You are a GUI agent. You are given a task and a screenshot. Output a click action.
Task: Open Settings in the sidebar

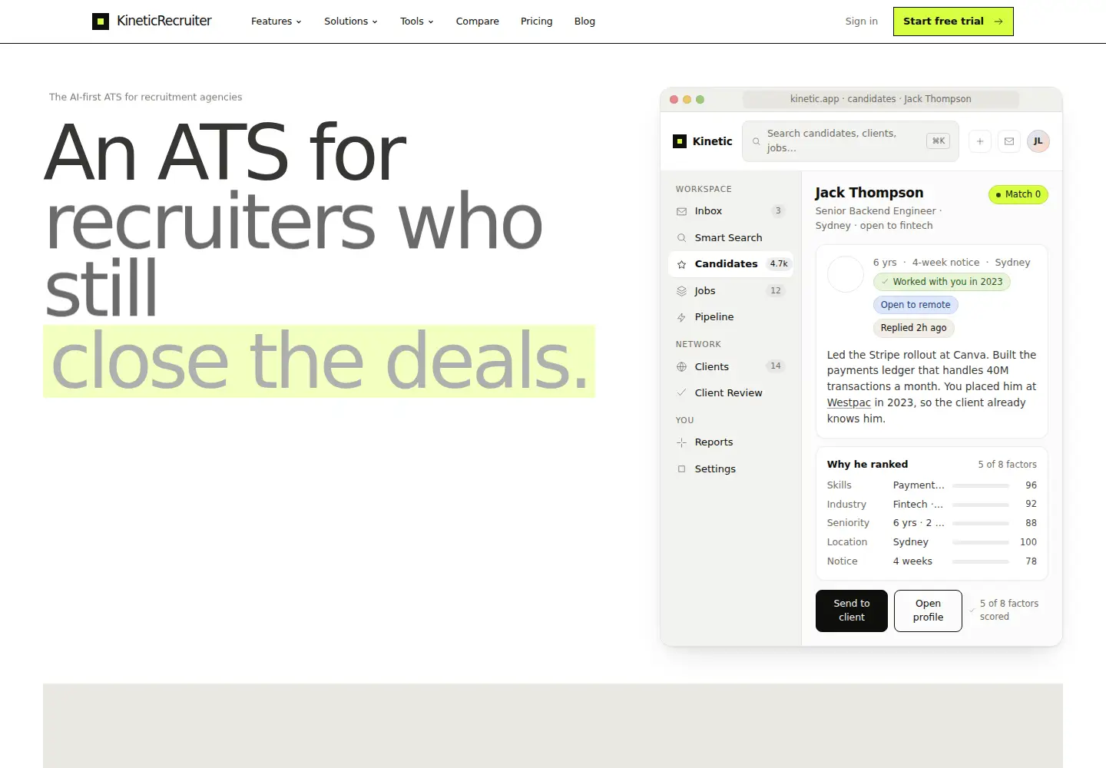730,469
